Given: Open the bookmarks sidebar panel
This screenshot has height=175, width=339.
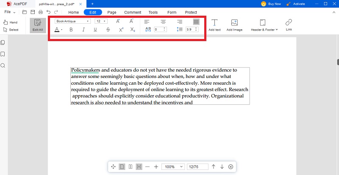Looking at the screenshot, I should pos(3,54).
